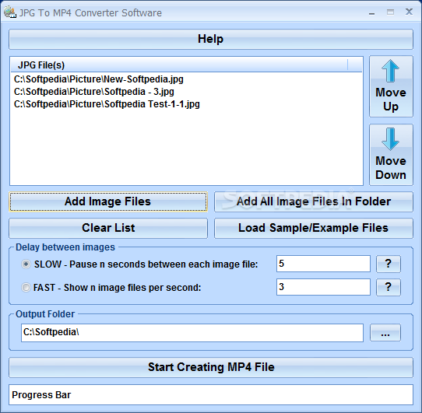This screenshot has width=422, height=413.
Task: Click the JPG File(s) column header
Action: [x=179, y=65]
